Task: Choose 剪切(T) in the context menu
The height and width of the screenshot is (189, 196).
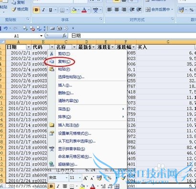Action: click(87, 54)
